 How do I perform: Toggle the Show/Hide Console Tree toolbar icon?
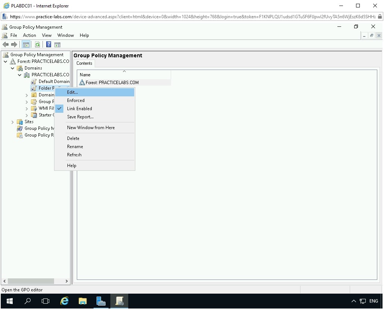26,45
